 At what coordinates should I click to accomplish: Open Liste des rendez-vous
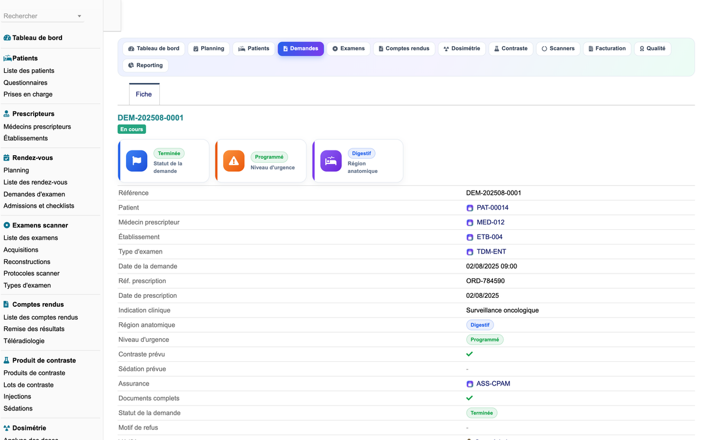[x=35, y=182]
